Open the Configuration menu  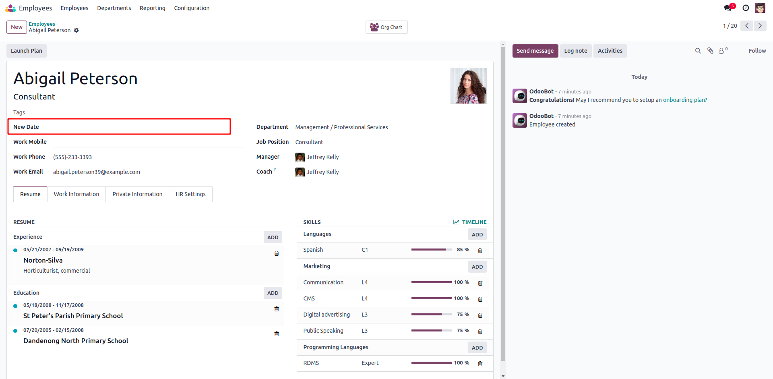[192, 8]
